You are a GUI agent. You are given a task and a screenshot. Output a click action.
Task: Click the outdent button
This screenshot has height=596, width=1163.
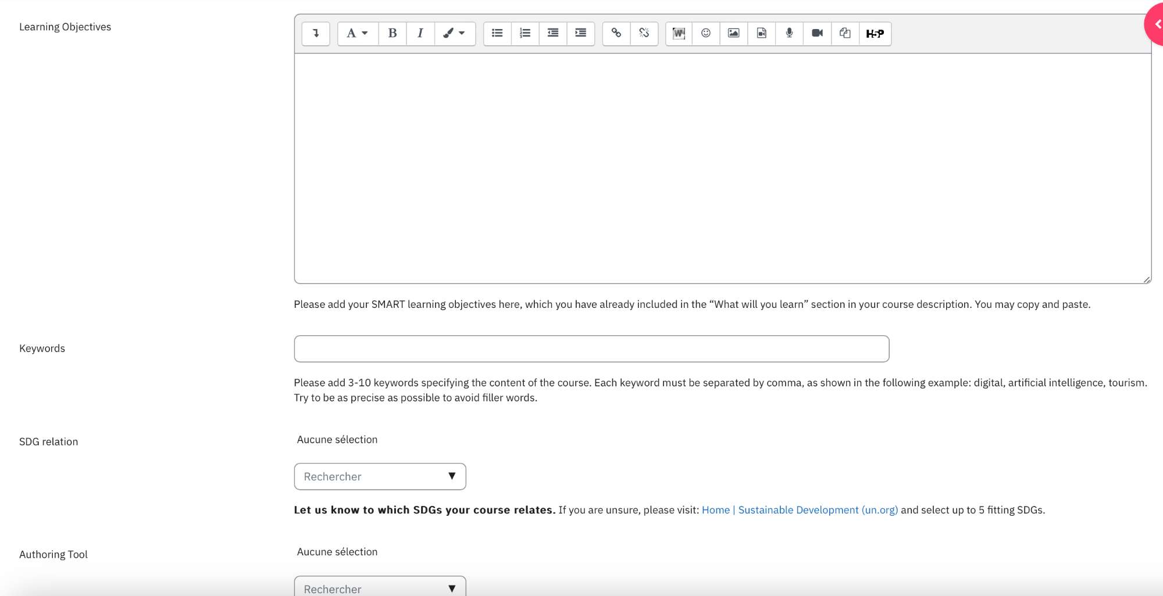[553, 33]
